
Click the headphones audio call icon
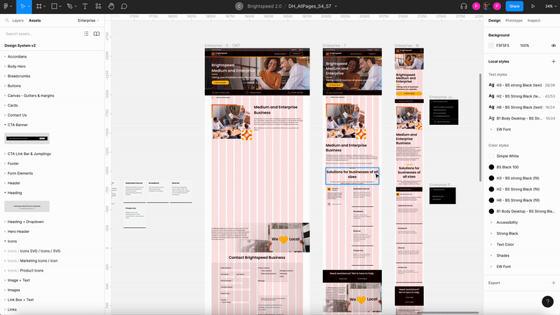coord(464,6)
